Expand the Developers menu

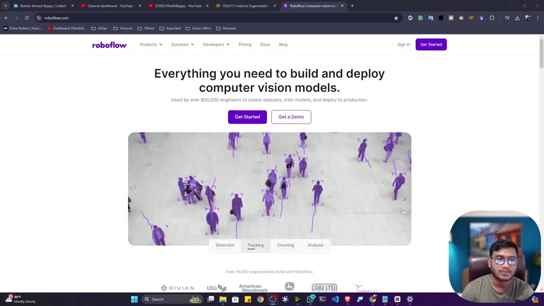(216, 45)
